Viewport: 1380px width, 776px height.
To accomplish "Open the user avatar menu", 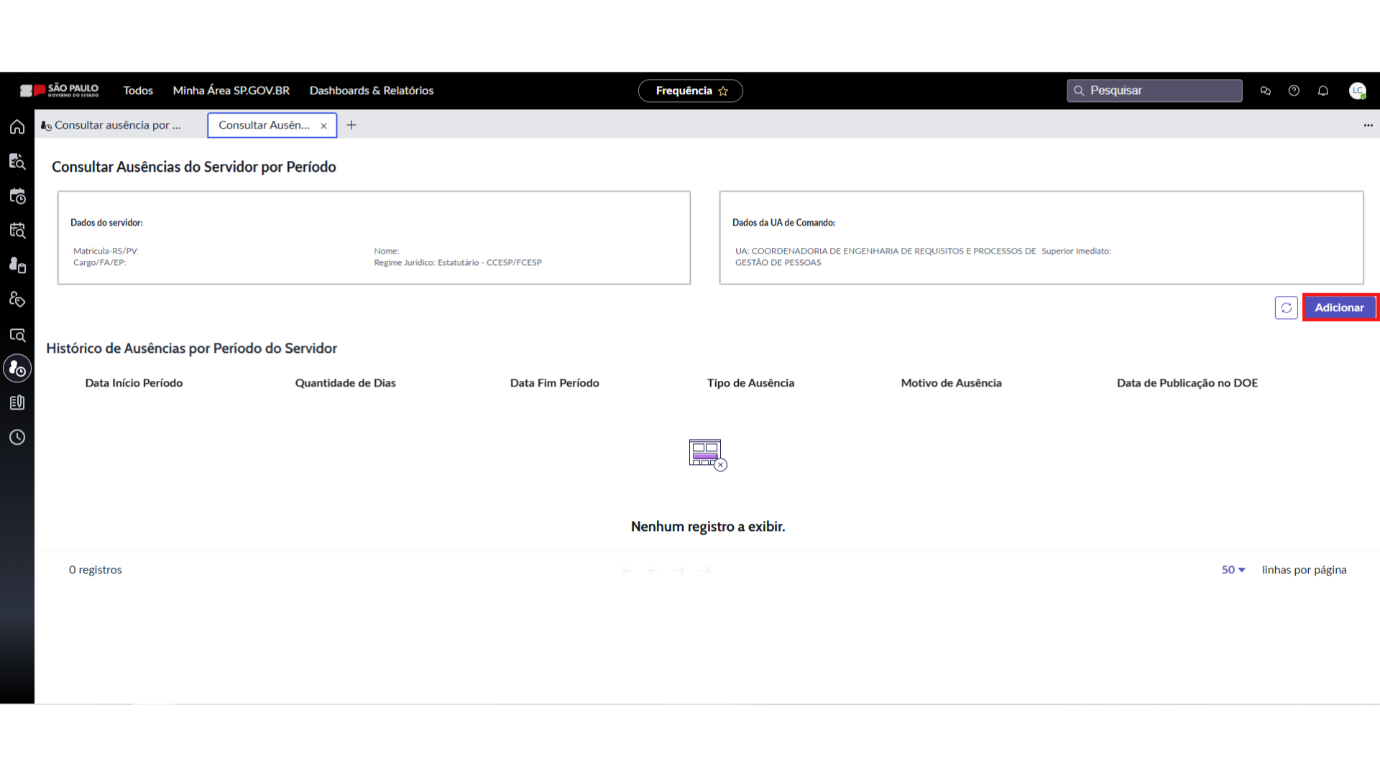I will 1357,91.
